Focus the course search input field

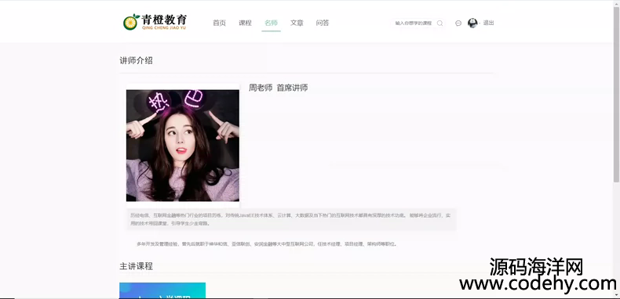[414, 23]
